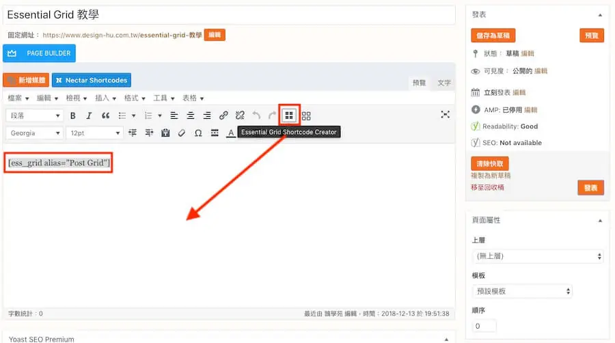Open the 格式 menu
This screenshot has height=343, width=615.
tap(135, 98)
